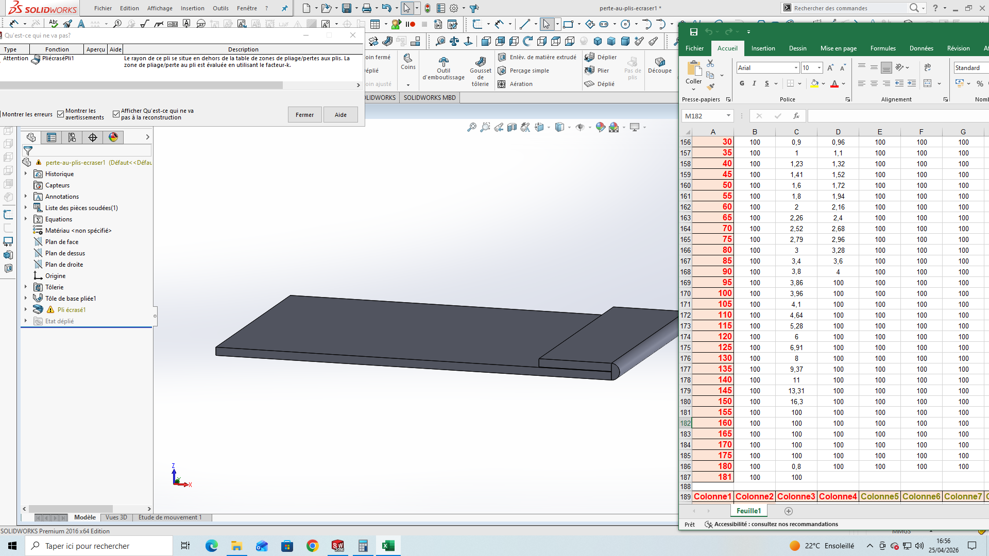
Task: Click the Déplier sheet metal icon
Action: [x=590, y=57]
